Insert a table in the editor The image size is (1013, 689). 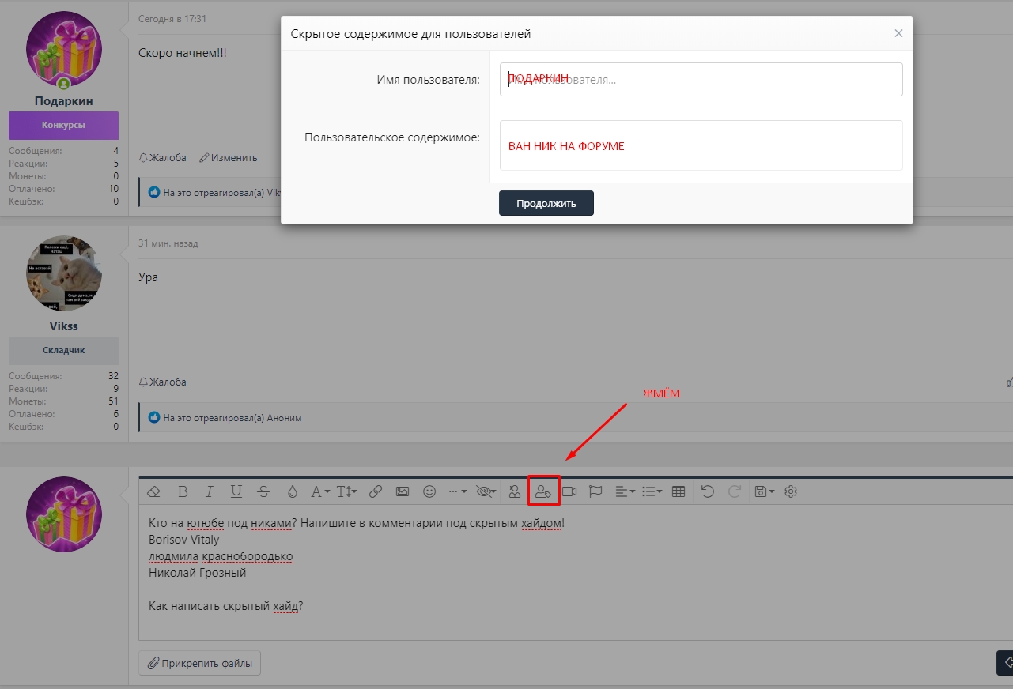click(678, 491)
